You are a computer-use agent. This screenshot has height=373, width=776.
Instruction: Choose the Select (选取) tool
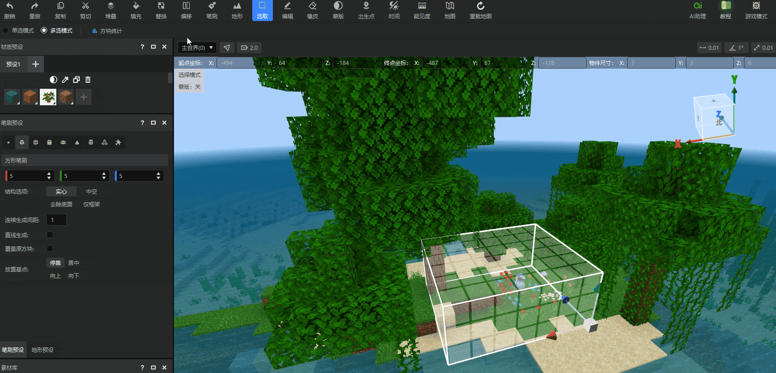point(262,10)
